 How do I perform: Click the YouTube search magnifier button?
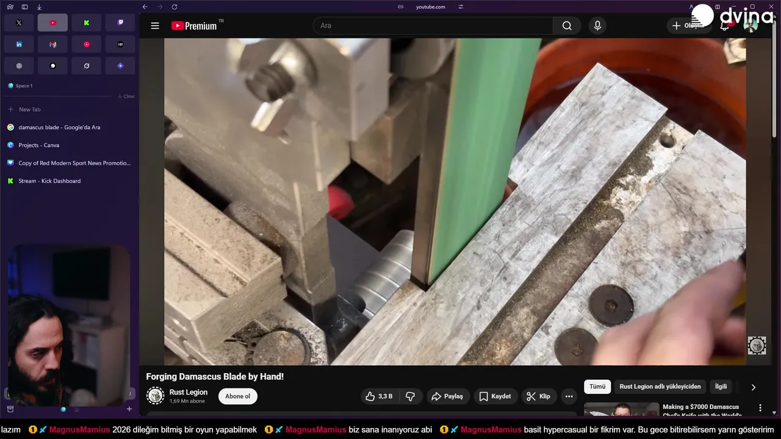tap(567, 26)
